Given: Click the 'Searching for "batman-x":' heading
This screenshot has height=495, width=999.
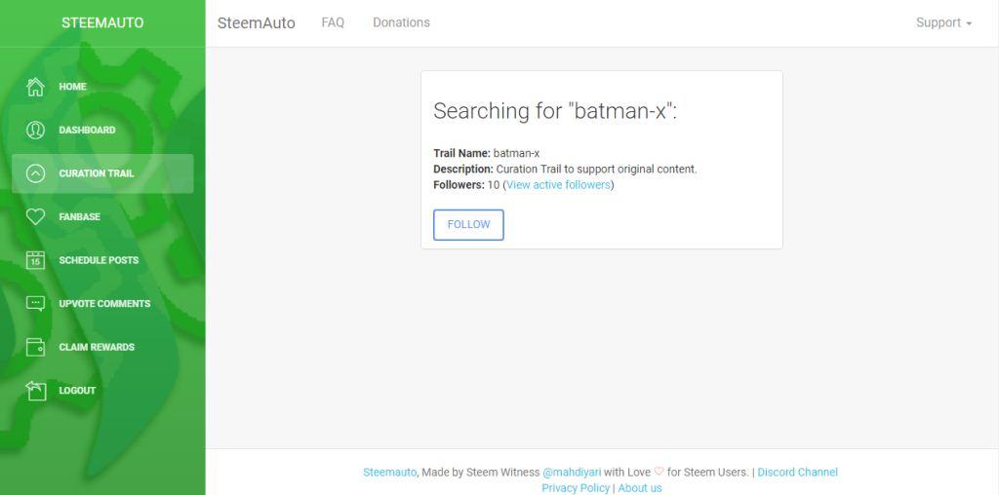Looking at the screenshot, I should tap(555, 111).
